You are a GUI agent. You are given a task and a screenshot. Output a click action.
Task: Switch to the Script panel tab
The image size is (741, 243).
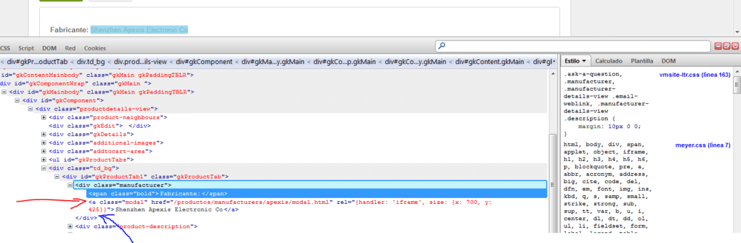point(26,48)
